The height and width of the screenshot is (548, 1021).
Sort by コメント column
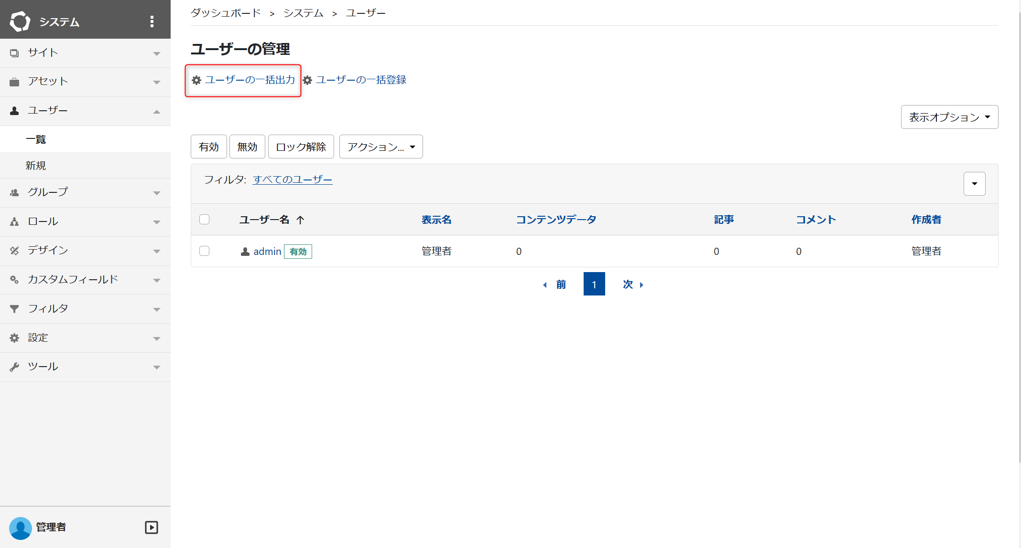click(816, 220)
